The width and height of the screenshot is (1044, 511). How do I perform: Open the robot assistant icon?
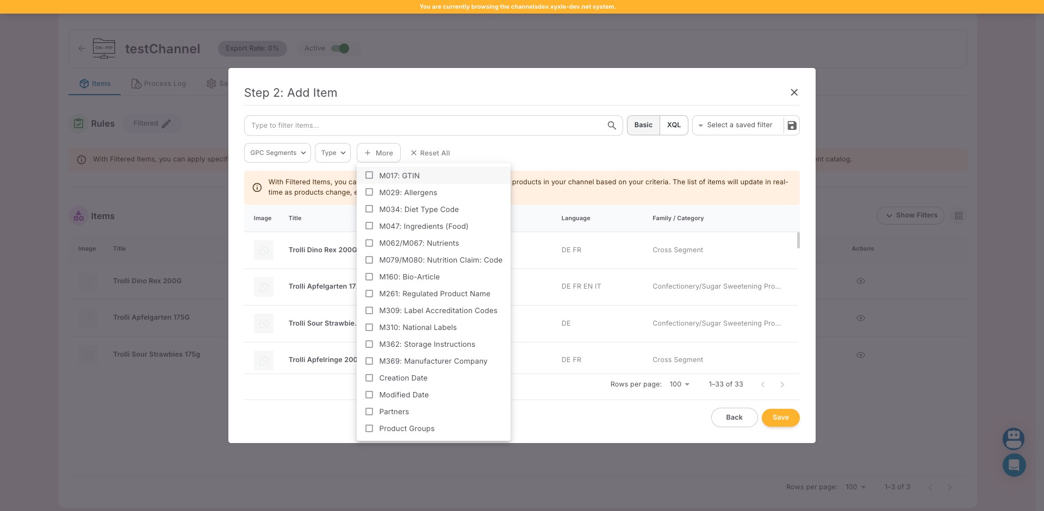point(1014,438)
